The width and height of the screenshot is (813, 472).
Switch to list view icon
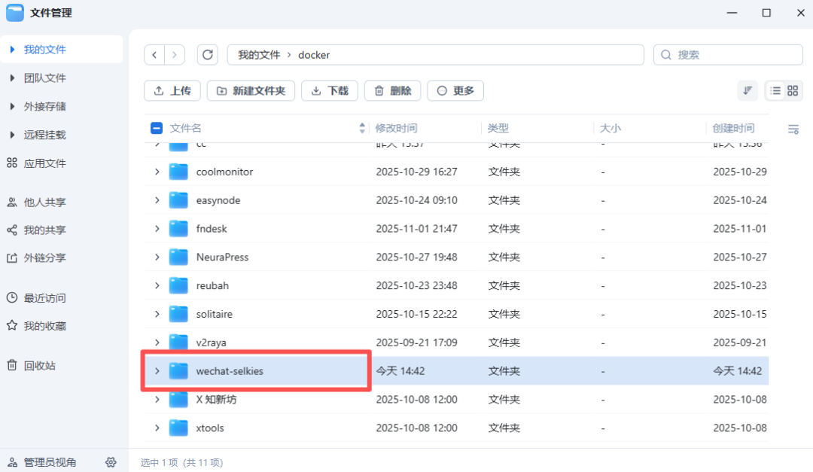[775, 90]
